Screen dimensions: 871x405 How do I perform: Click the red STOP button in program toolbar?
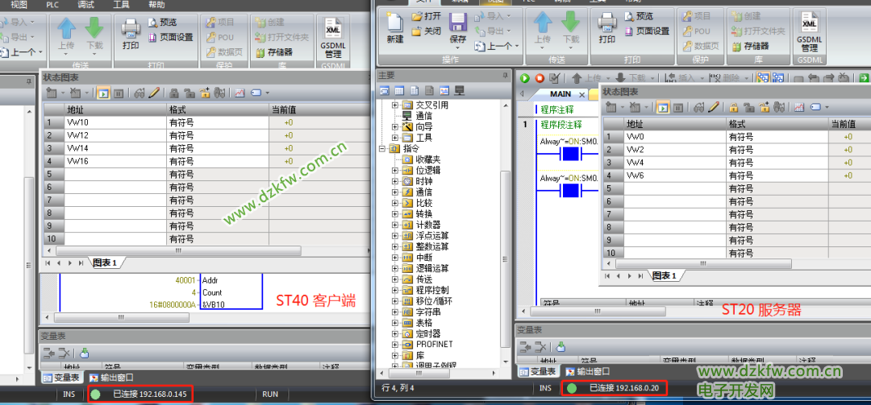click(539, 78)
